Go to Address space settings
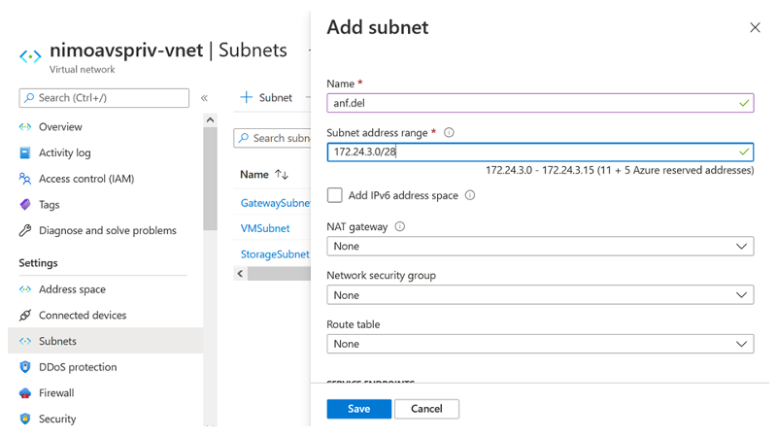The image size is (777, 437). (x=72, y=289)
